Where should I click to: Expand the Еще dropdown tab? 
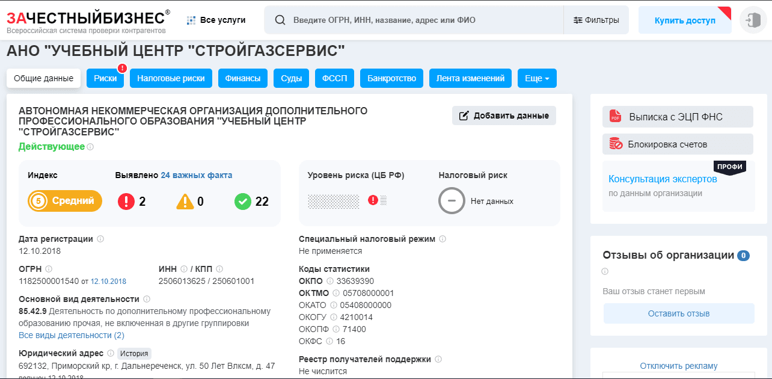[537, 78]
